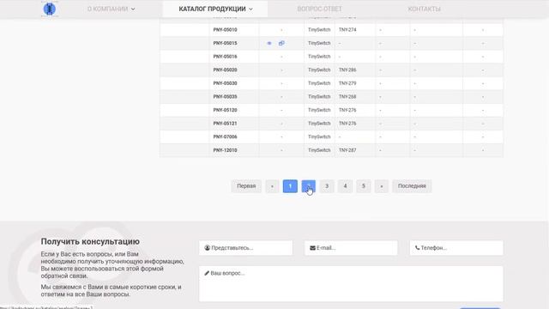
Task: Click TinySwitch in the PNY-07006 row
Action: point(319,136)
